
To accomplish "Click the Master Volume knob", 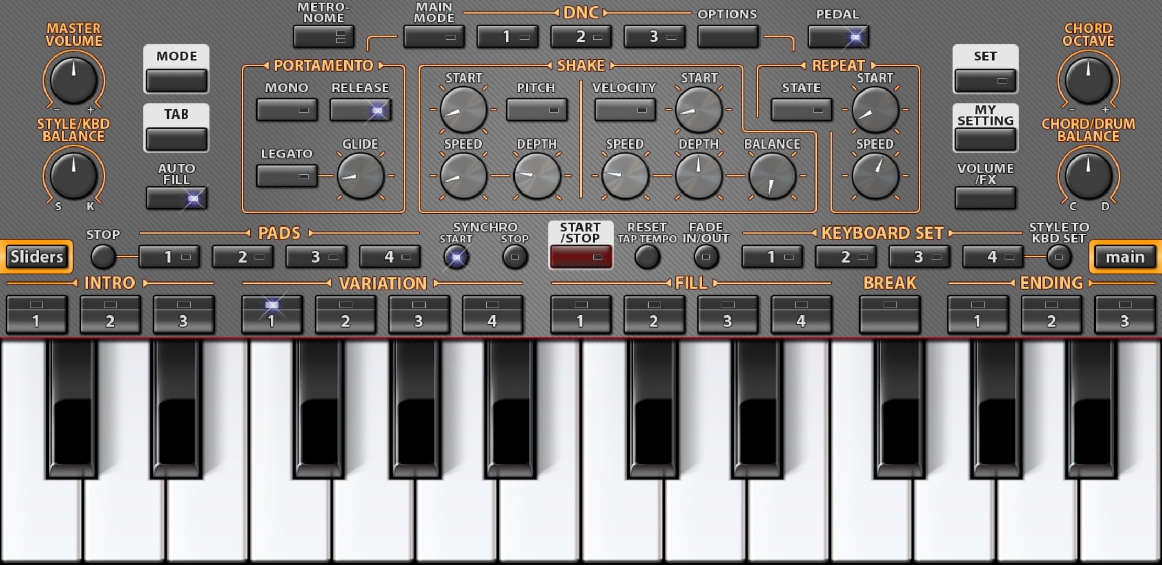I will [74, 81].
